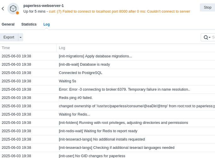Viewport: 215px width, 158px height.
Task: Select the 'Apply database migrations...' log row
Action: coord(107,56)
